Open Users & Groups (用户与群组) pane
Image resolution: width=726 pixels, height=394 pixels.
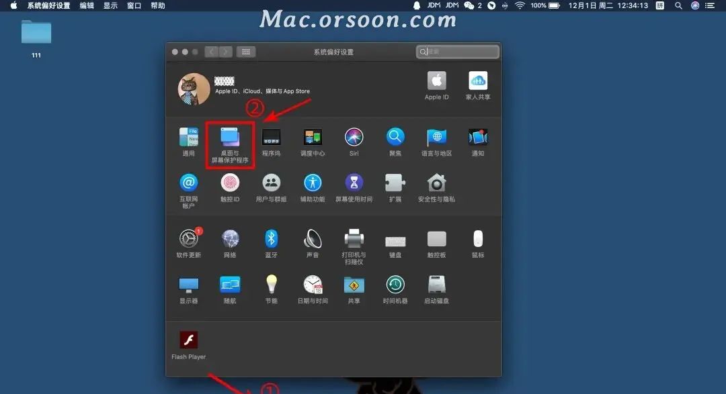point(271,183)
